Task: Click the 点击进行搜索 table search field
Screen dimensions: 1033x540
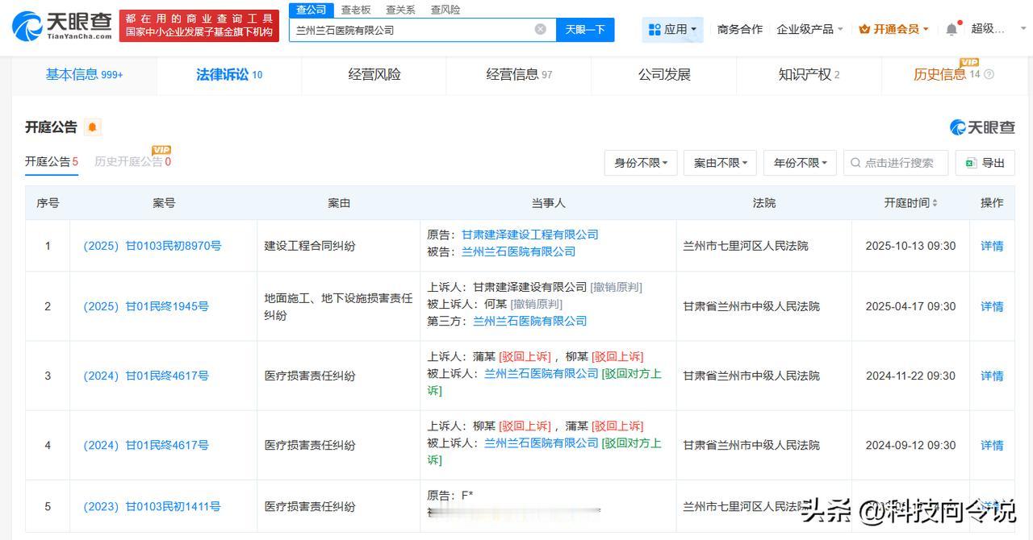Action: (896, 163)
